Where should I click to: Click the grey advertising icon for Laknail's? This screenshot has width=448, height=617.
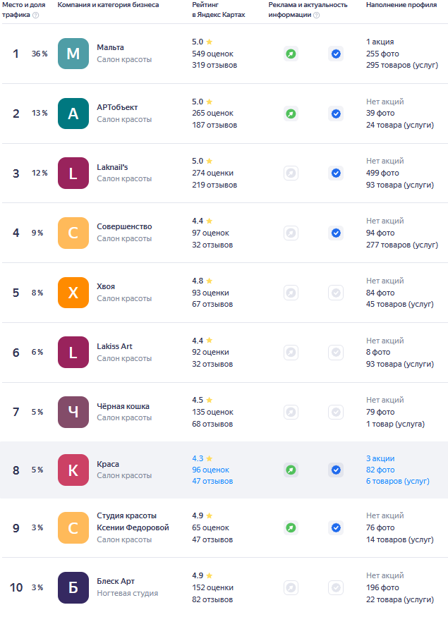coord(291,173)
